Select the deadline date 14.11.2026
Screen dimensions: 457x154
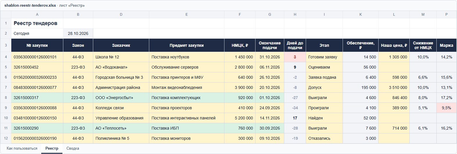(x=270, y=118)
